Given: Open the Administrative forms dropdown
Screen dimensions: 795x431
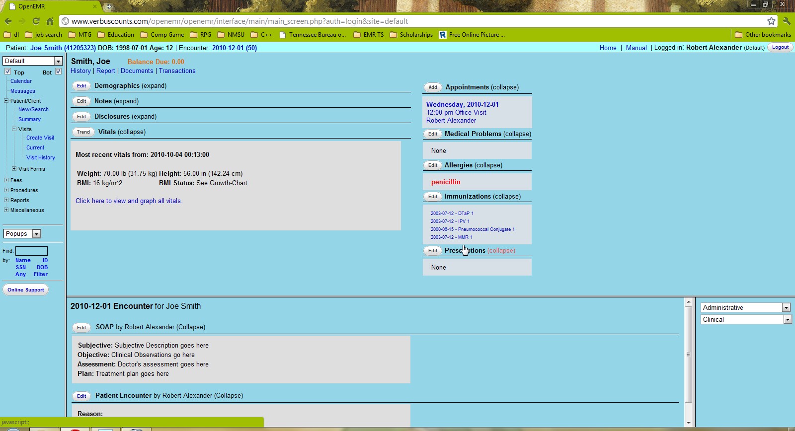Looking at the screenshot, I should (745, 307).
